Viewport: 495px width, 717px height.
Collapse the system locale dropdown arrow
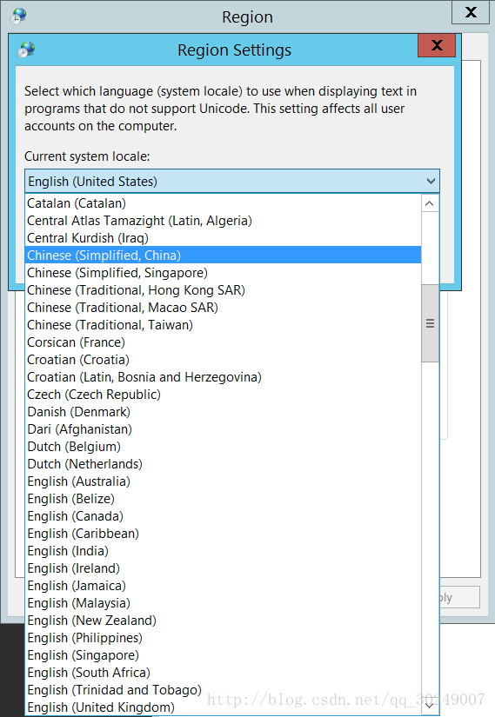point(431,181)
